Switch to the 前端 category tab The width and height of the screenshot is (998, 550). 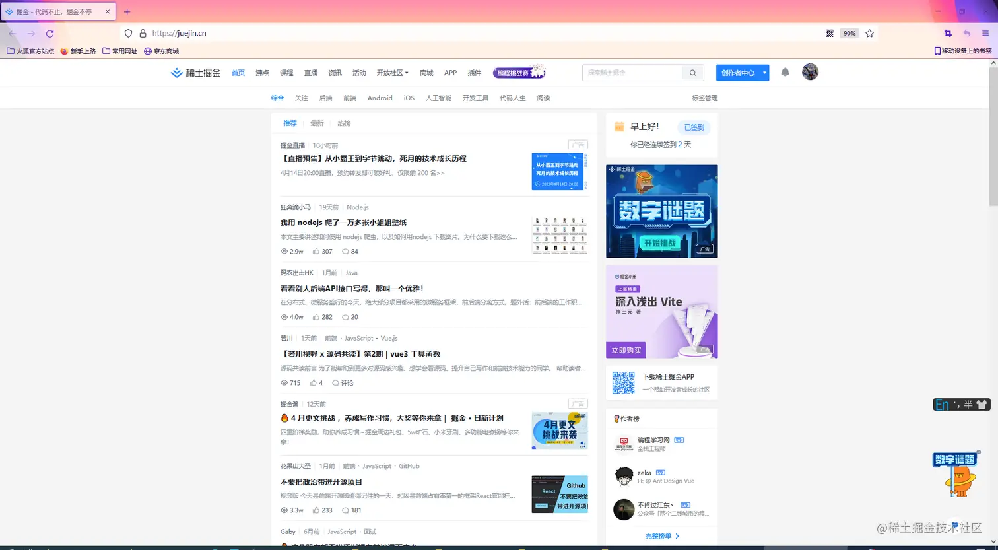pos(350,98)
